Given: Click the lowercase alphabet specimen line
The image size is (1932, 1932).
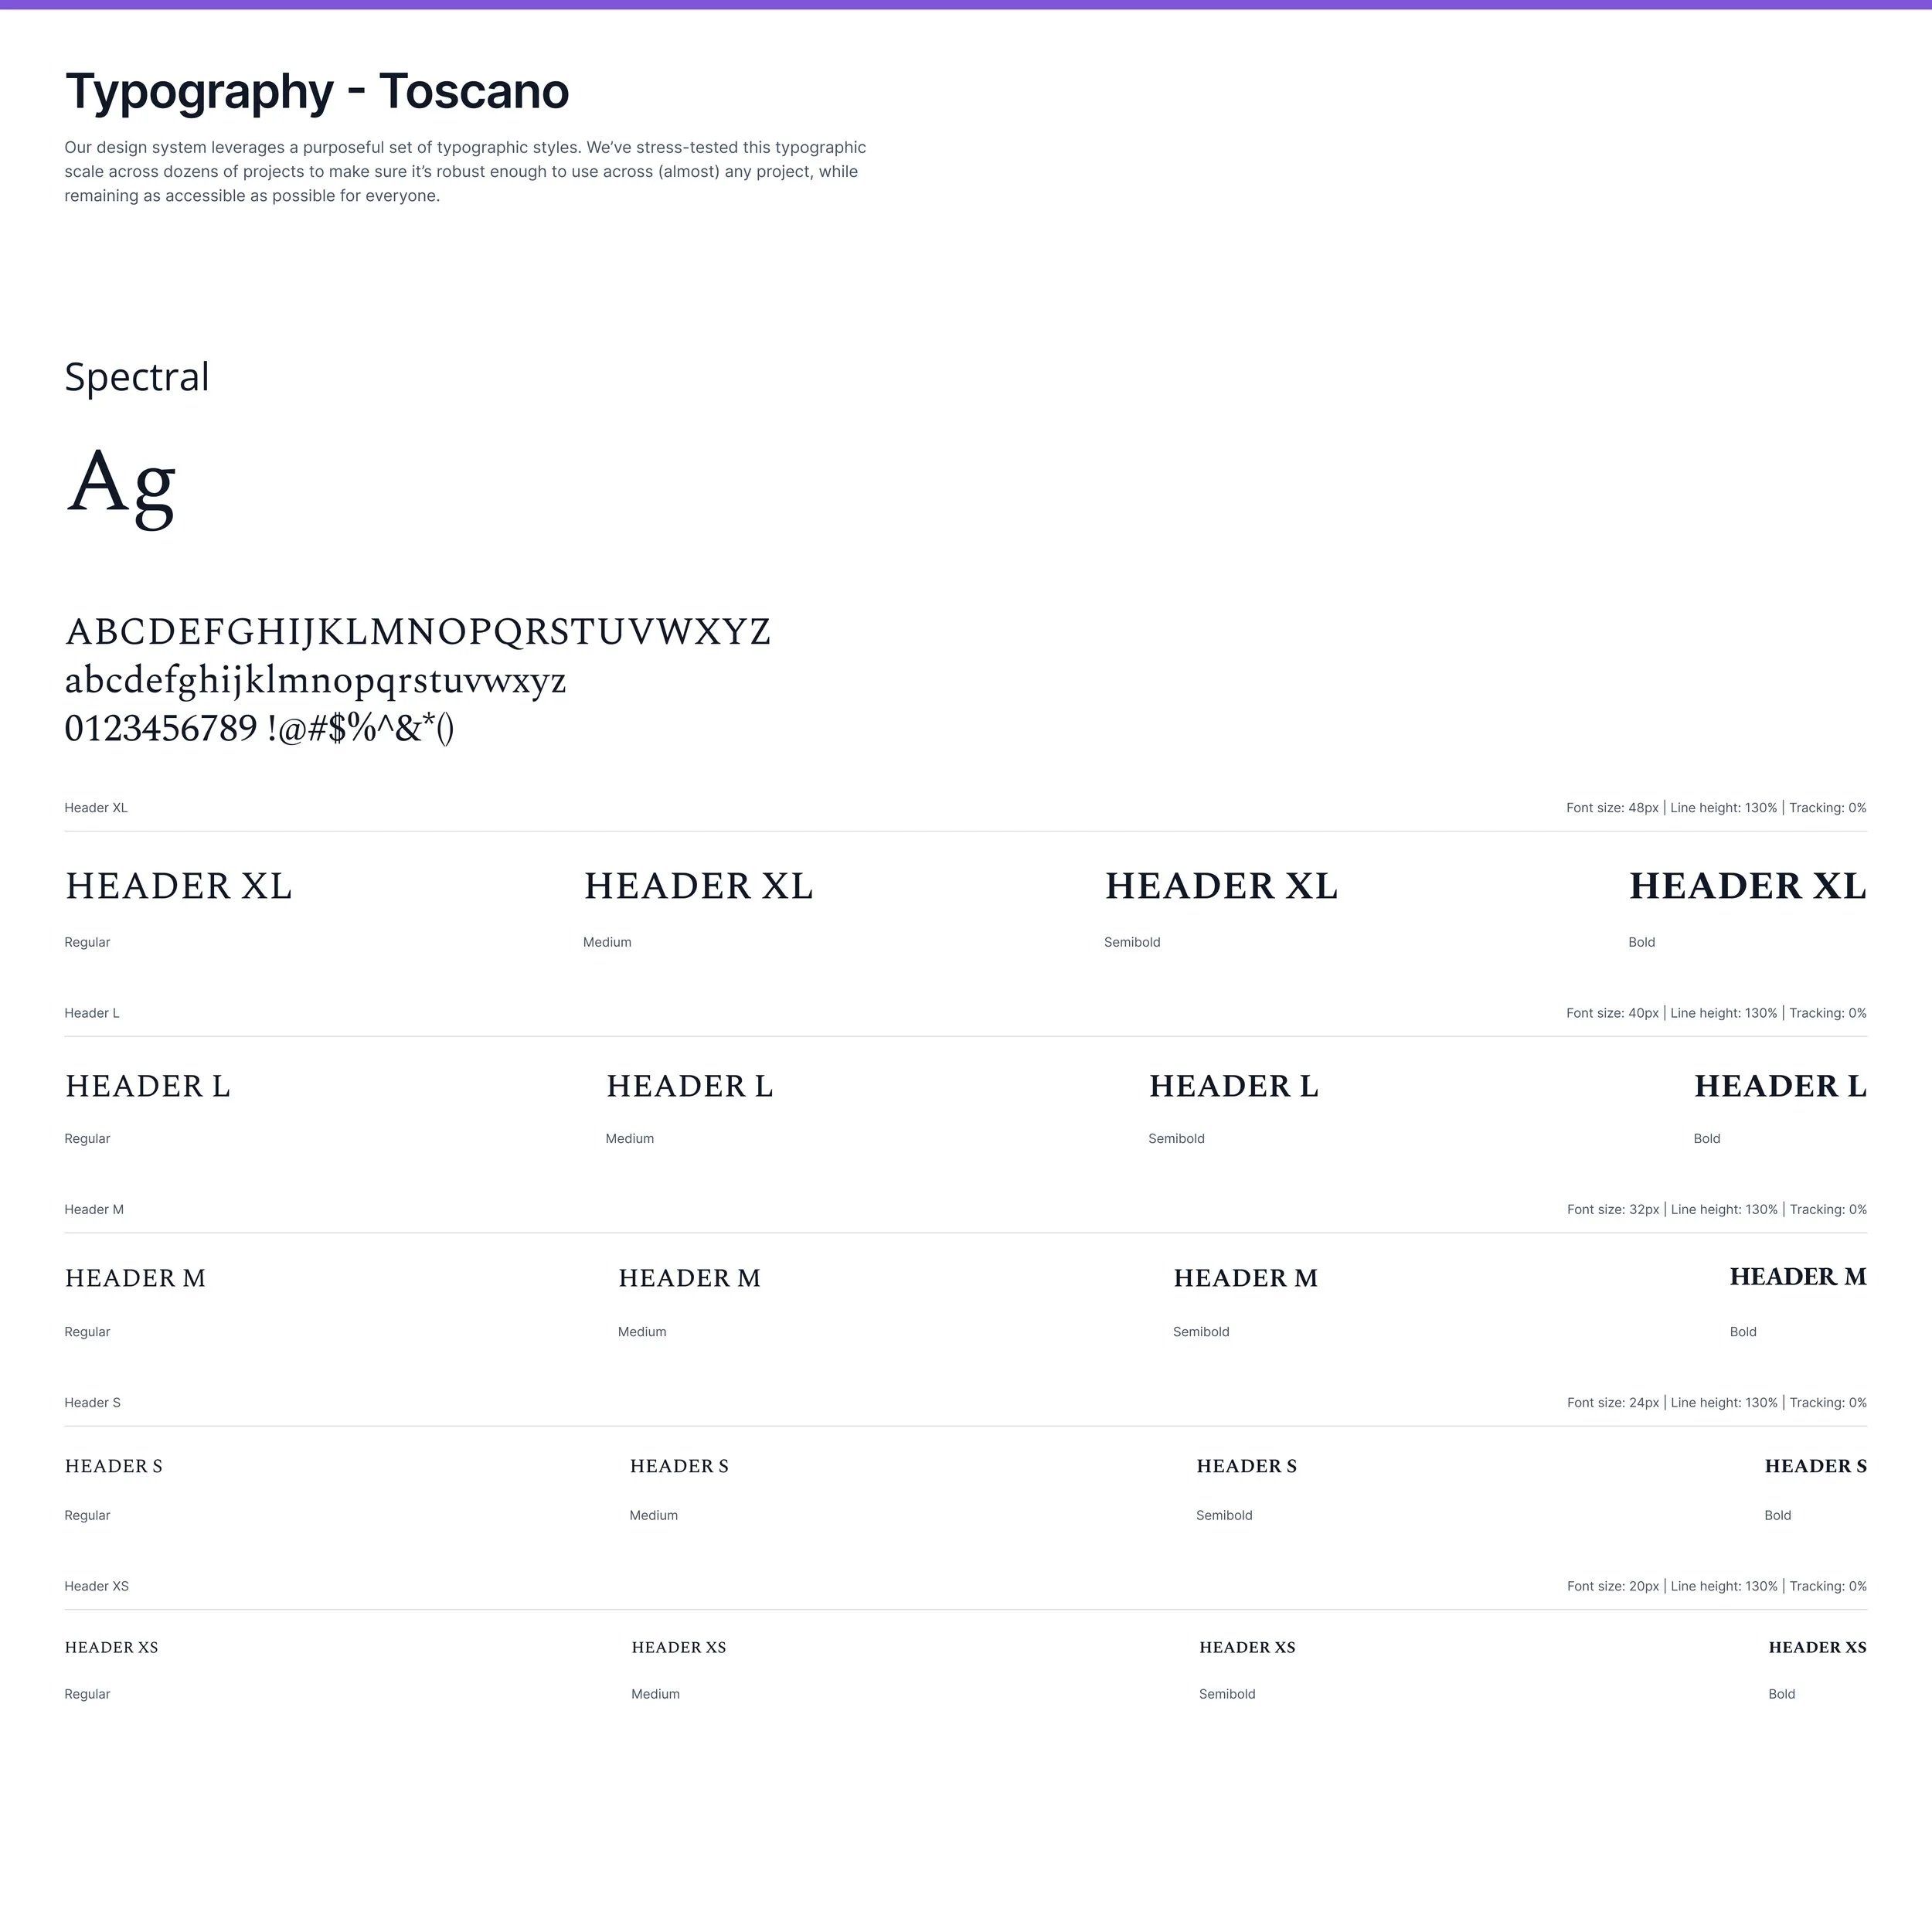Looking at the screenshot, I should coord(315,681).
